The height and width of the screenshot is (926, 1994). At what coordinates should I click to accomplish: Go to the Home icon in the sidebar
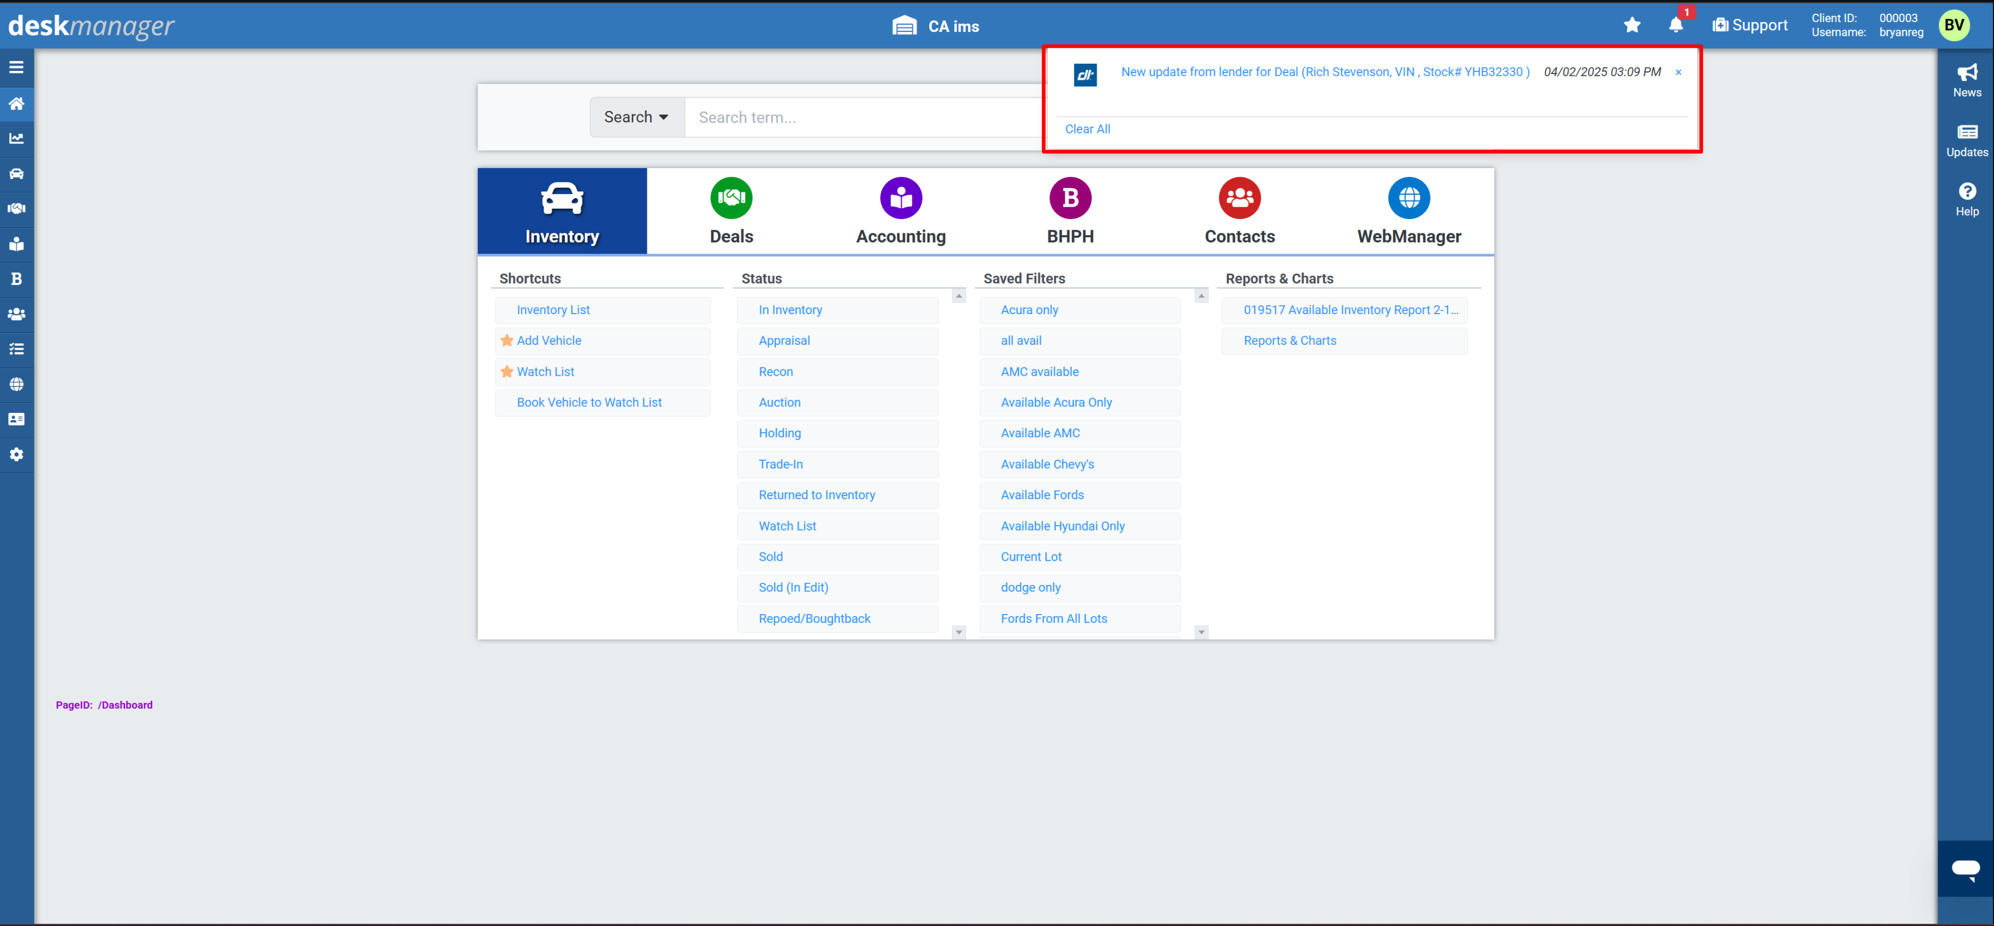pyautogui.click(x=16, y=103)
